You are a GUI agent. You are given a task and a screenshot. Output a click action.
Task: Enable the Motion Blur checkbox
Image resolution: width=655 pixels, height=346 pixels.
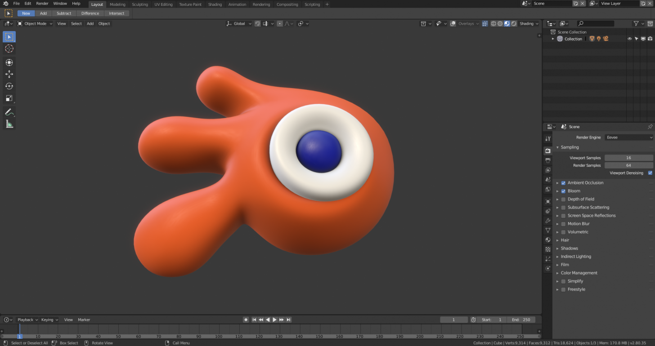(x=563, y=224)
